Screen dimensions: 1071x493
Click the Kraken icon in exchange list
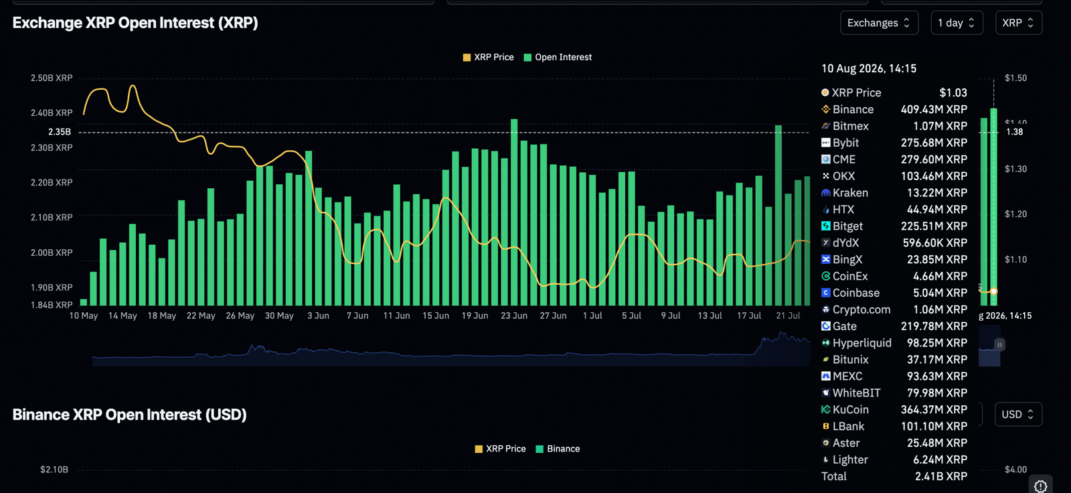coord(826,193)
